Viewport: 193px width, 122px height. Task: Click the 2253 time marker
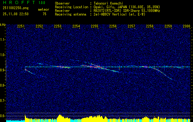pyautogui.click(x=58, y=26)
